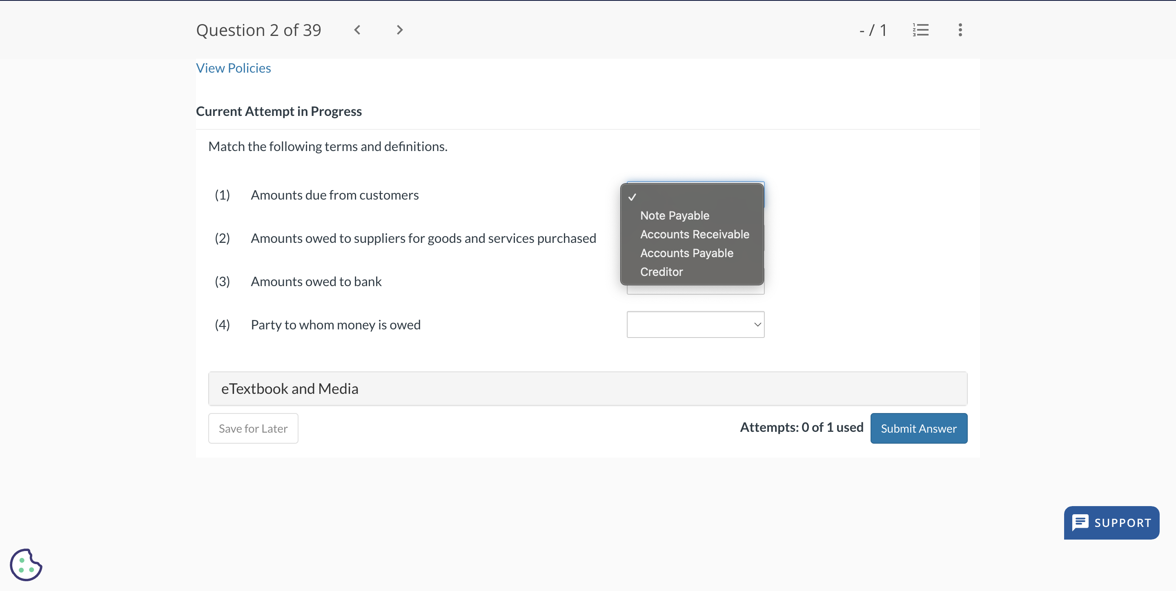The width and height of the screenshot is (1176, 591).
Task: Click the Submit Answer button
Action: 918,428
